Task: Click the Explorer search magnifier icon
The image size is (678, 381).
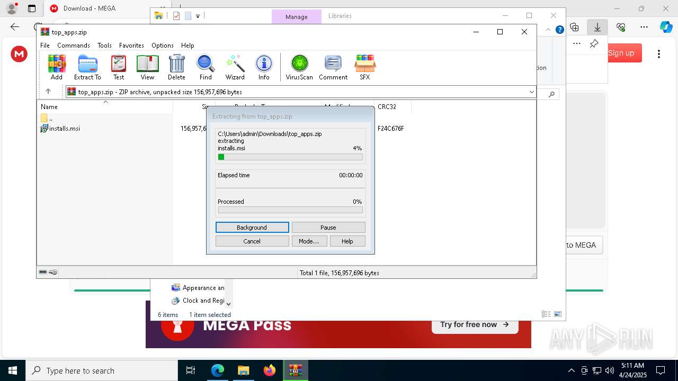Action: [x=551, y=95]
